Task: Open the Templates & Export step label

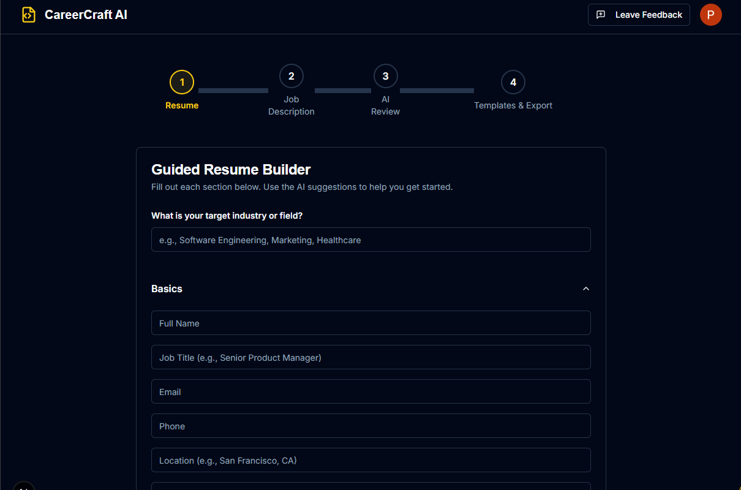Action: (513, 105)
